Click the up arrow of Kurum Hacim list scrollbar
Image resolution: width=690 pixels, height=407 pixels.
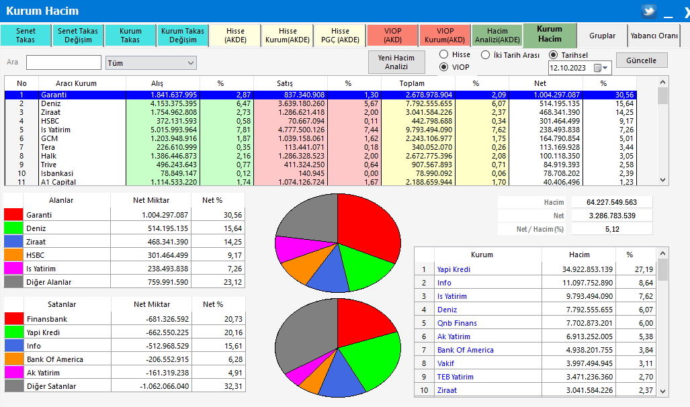pos(662,253)
